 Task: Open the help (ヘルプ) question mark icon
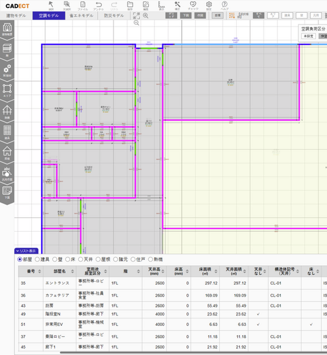click(x=225, y=5)
